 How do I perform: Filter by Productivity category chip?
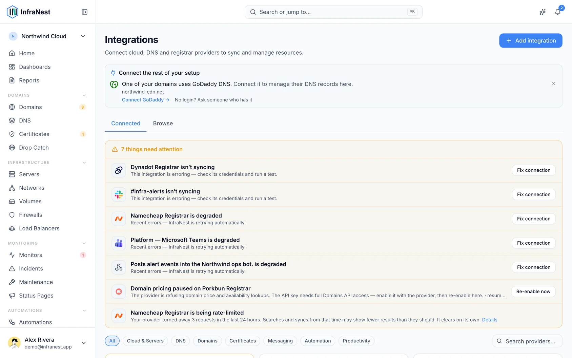pos(356,341)
